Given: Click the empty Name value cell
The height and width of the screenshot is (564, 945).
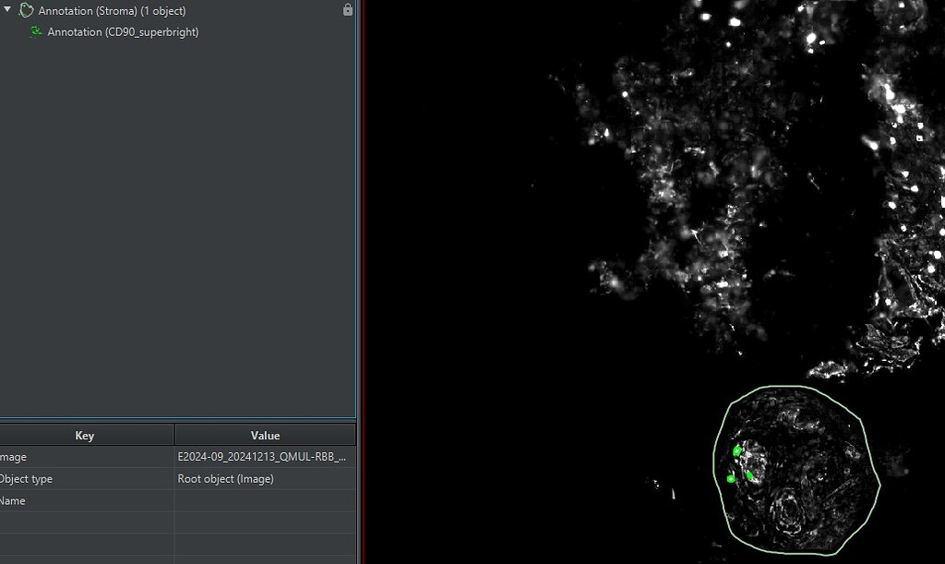Looking at the screenshot, I should click(265, 500).
